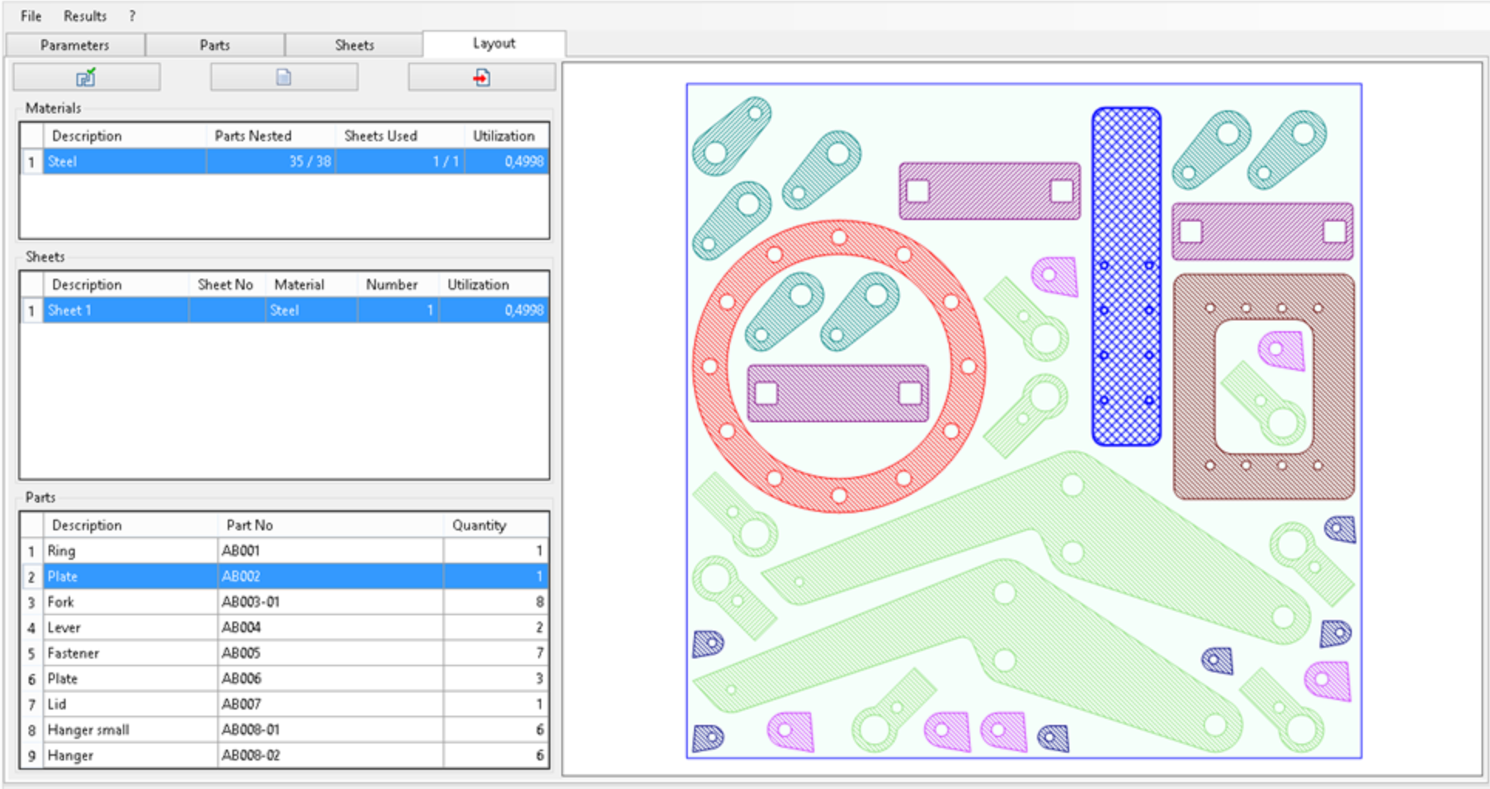Select the Lever part row AB004
The image size is (1490, 789).
[x=284, y=628]
